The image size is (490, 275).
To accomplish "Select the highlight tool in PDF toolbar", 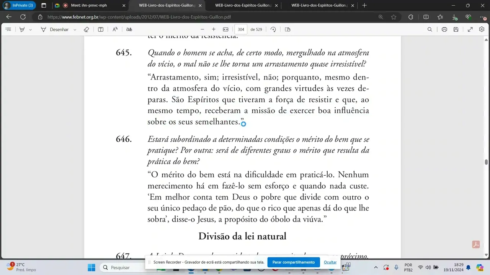I will [22, 29].
